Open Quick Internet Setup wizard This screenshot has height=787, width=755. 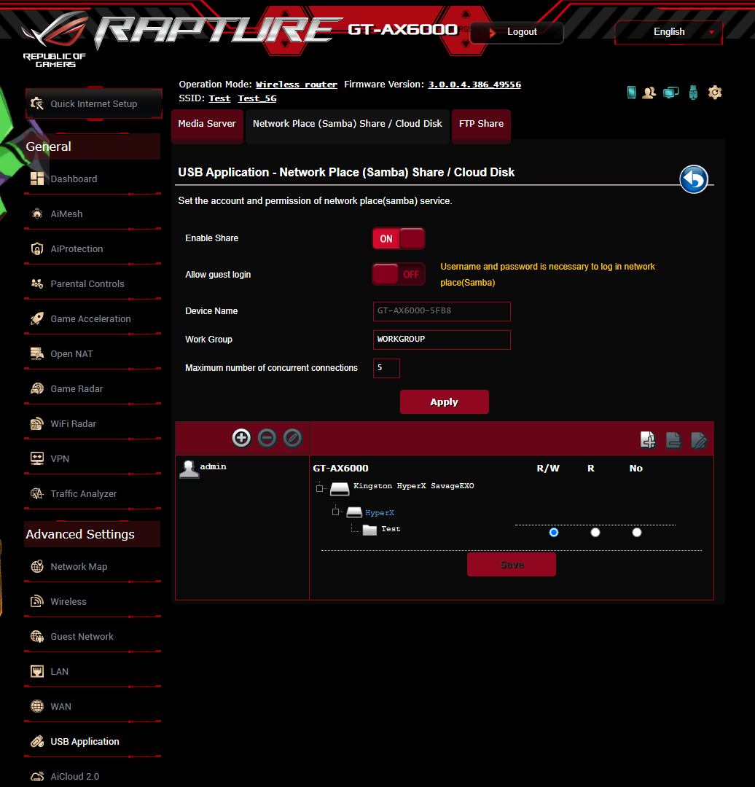(x=93, y=104)
